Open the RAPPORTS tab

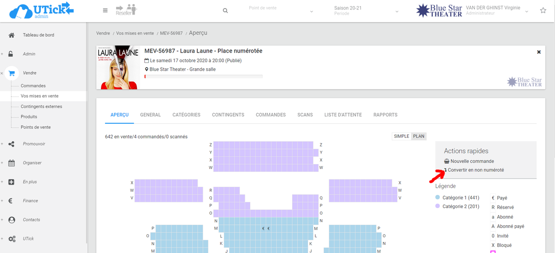pyautogui.click(x=385, y=115)
